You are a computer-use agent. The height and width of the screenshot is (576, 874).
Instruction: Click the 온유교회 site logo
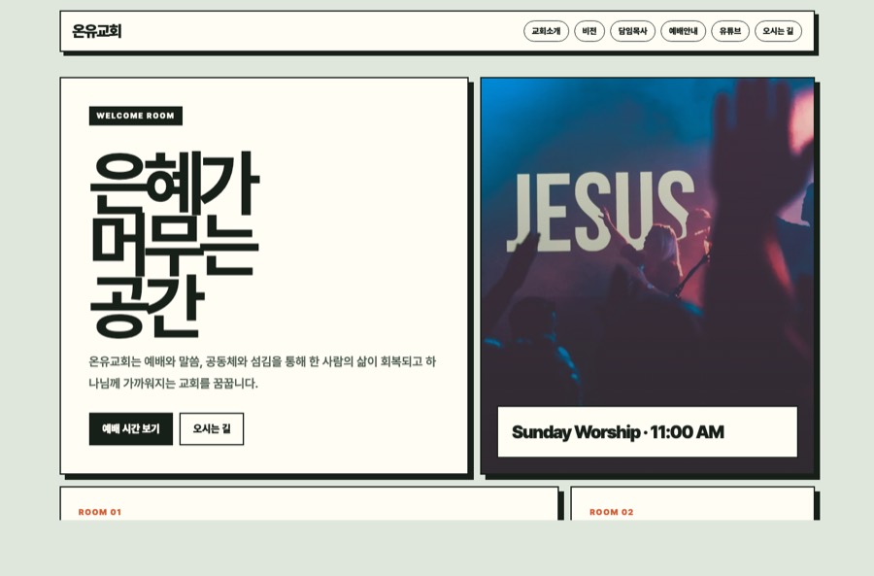coord(97,31)
